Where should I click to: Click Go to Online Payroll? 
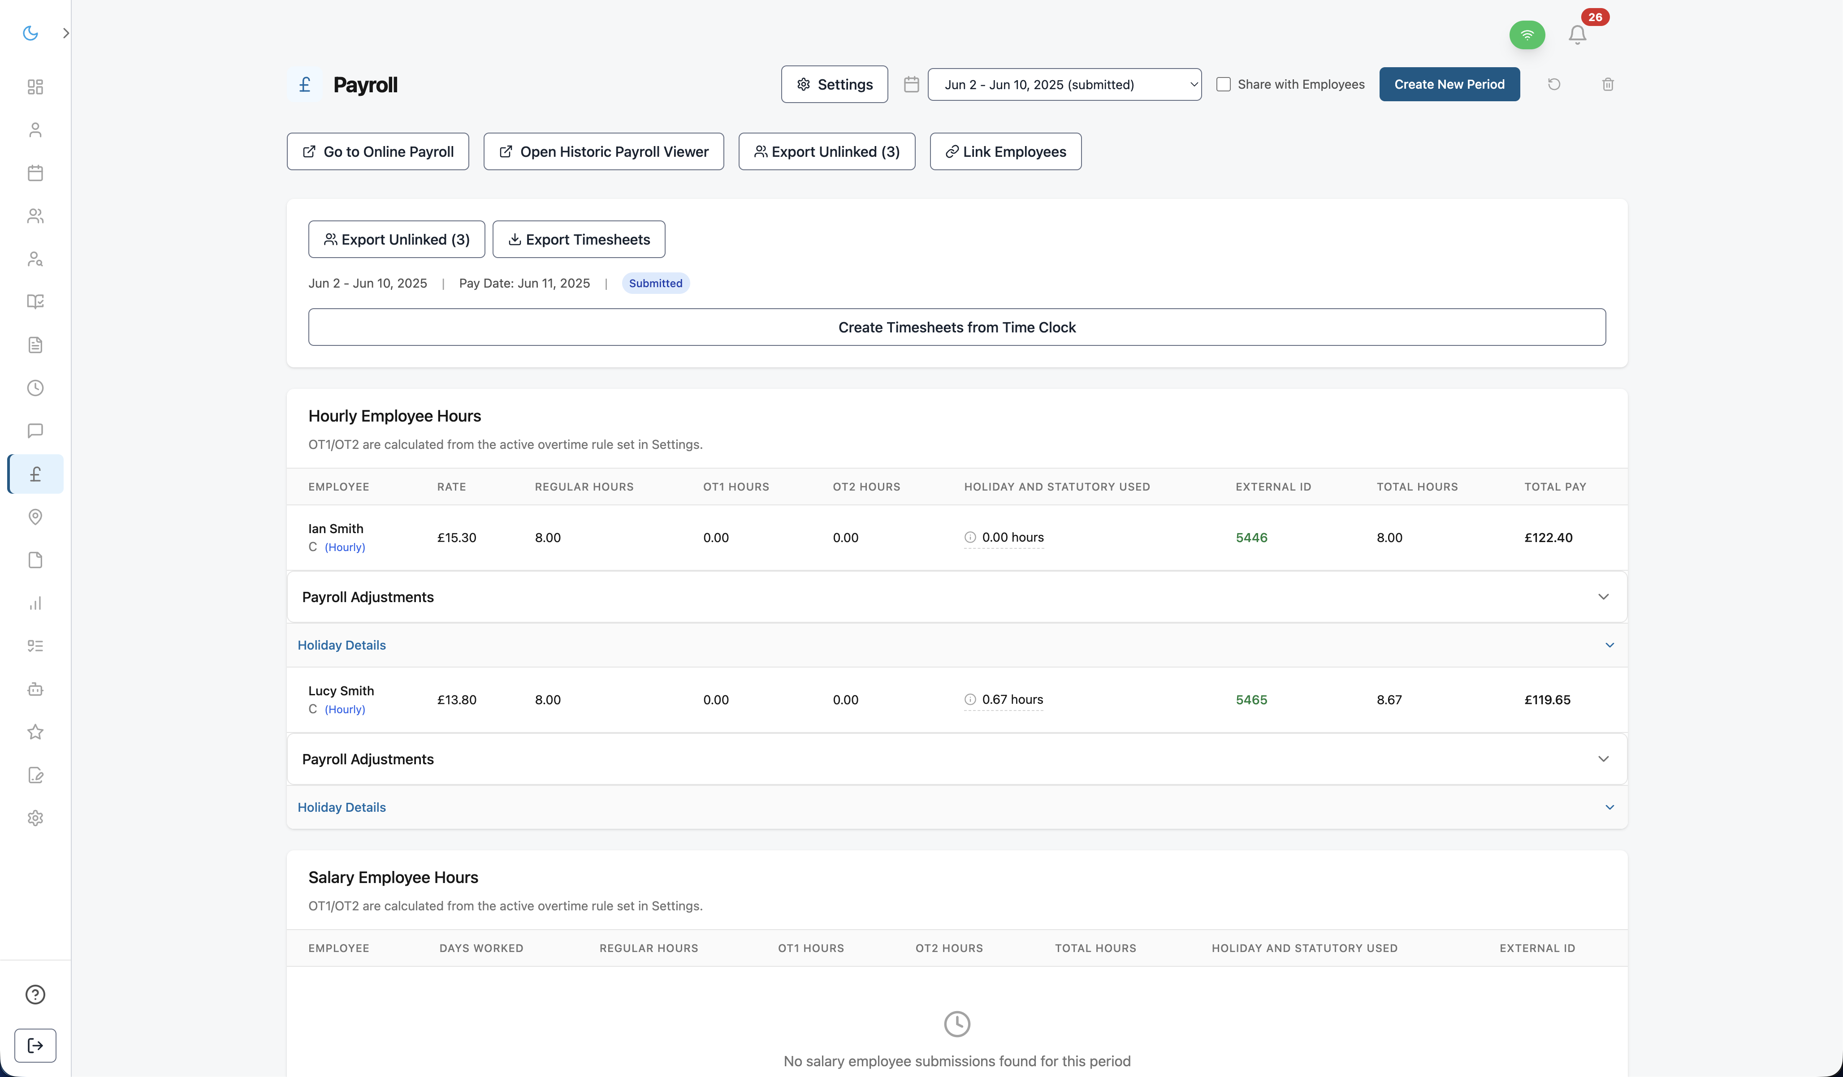tap(378, 151)
